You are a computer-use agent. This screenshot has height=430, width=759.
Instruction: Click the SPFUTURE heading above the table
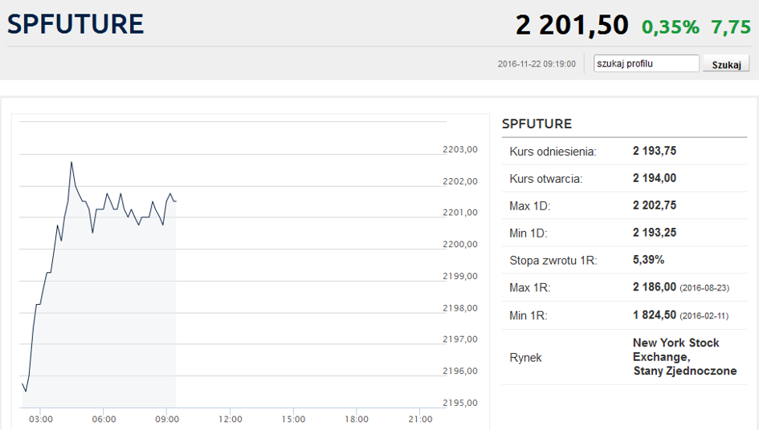537,124
